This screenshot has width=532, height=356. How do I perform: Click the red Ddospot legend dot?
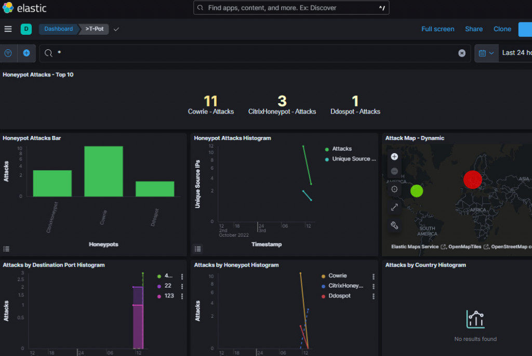323,296
